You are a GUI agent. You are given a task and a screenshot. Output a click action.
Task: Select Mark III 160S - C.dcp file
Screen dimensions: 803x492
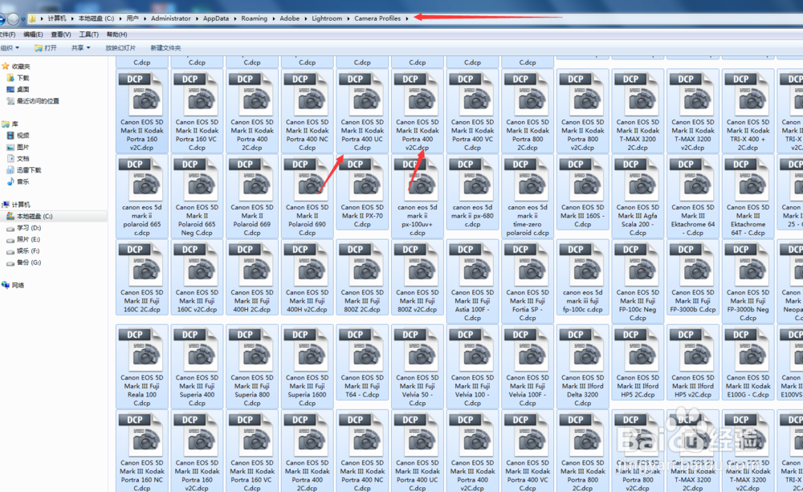[583, 192]
